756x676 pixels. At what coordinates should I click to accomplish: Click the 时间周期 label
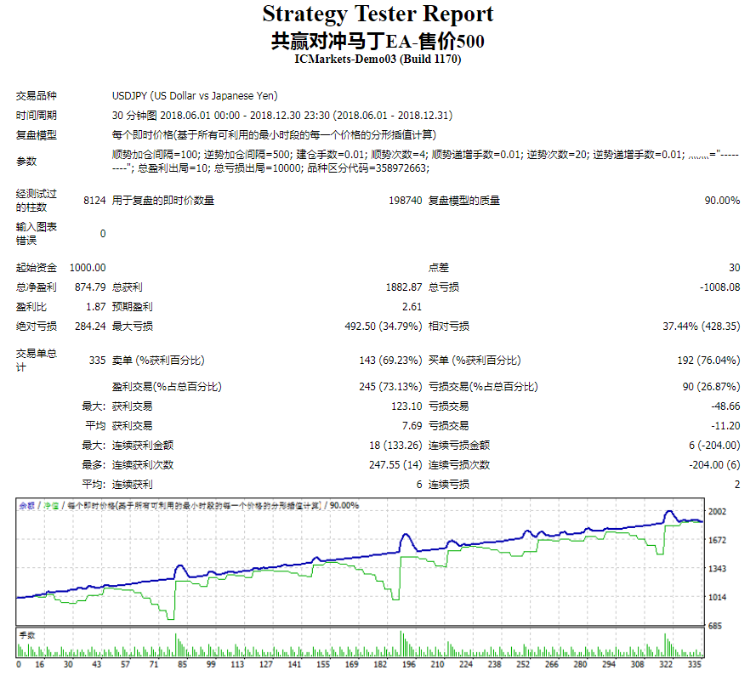click(x=37, y=116)
